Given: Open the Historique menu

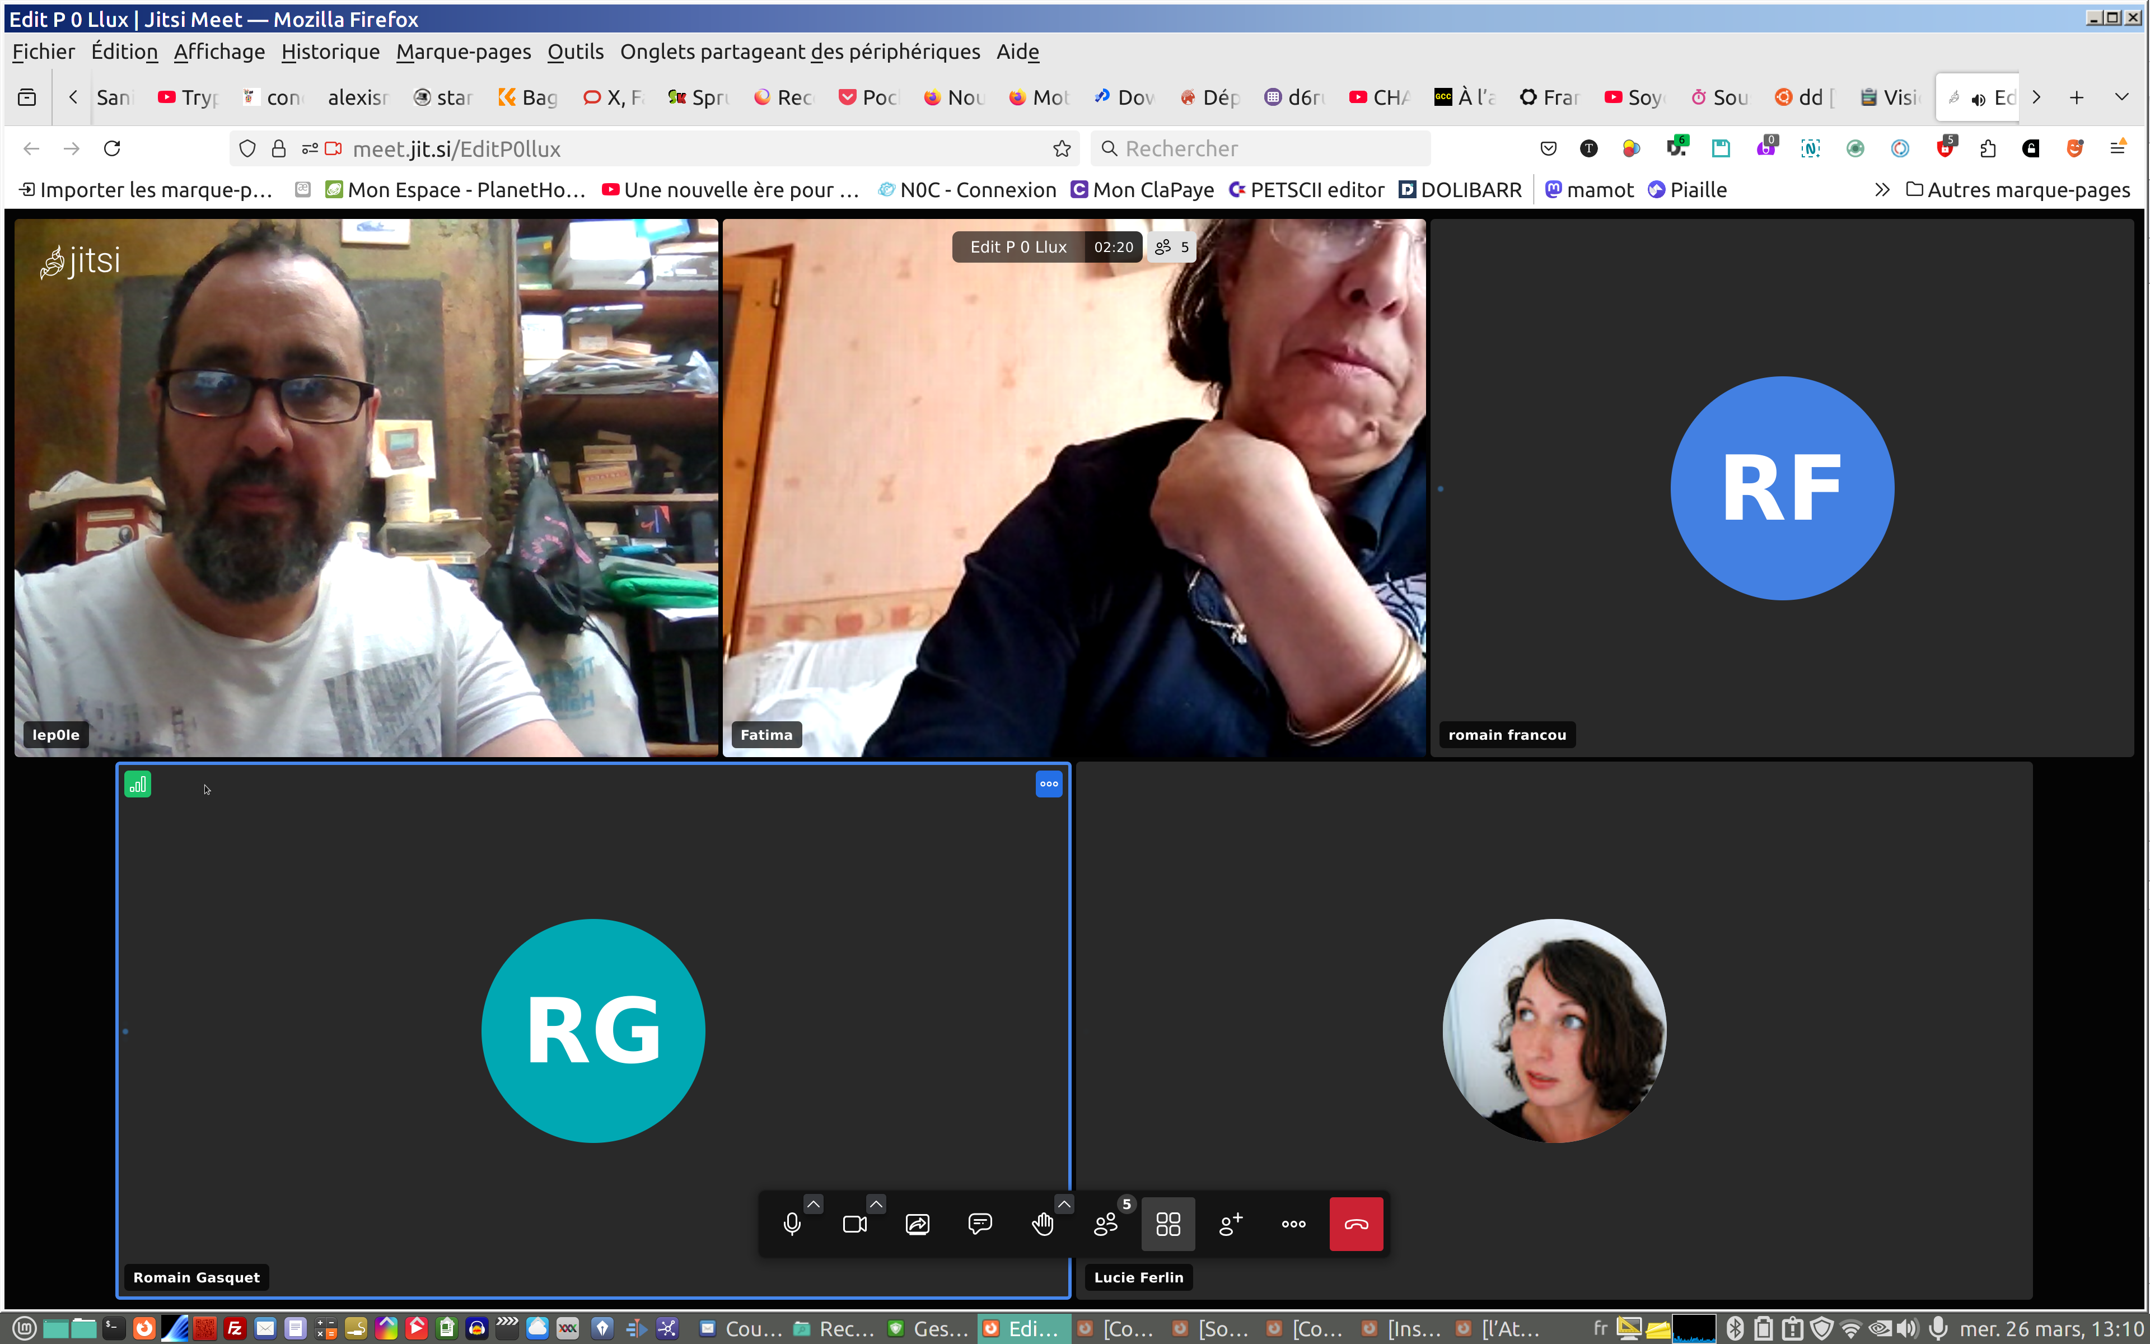Looking at the screenshot, I should (330, 52).
